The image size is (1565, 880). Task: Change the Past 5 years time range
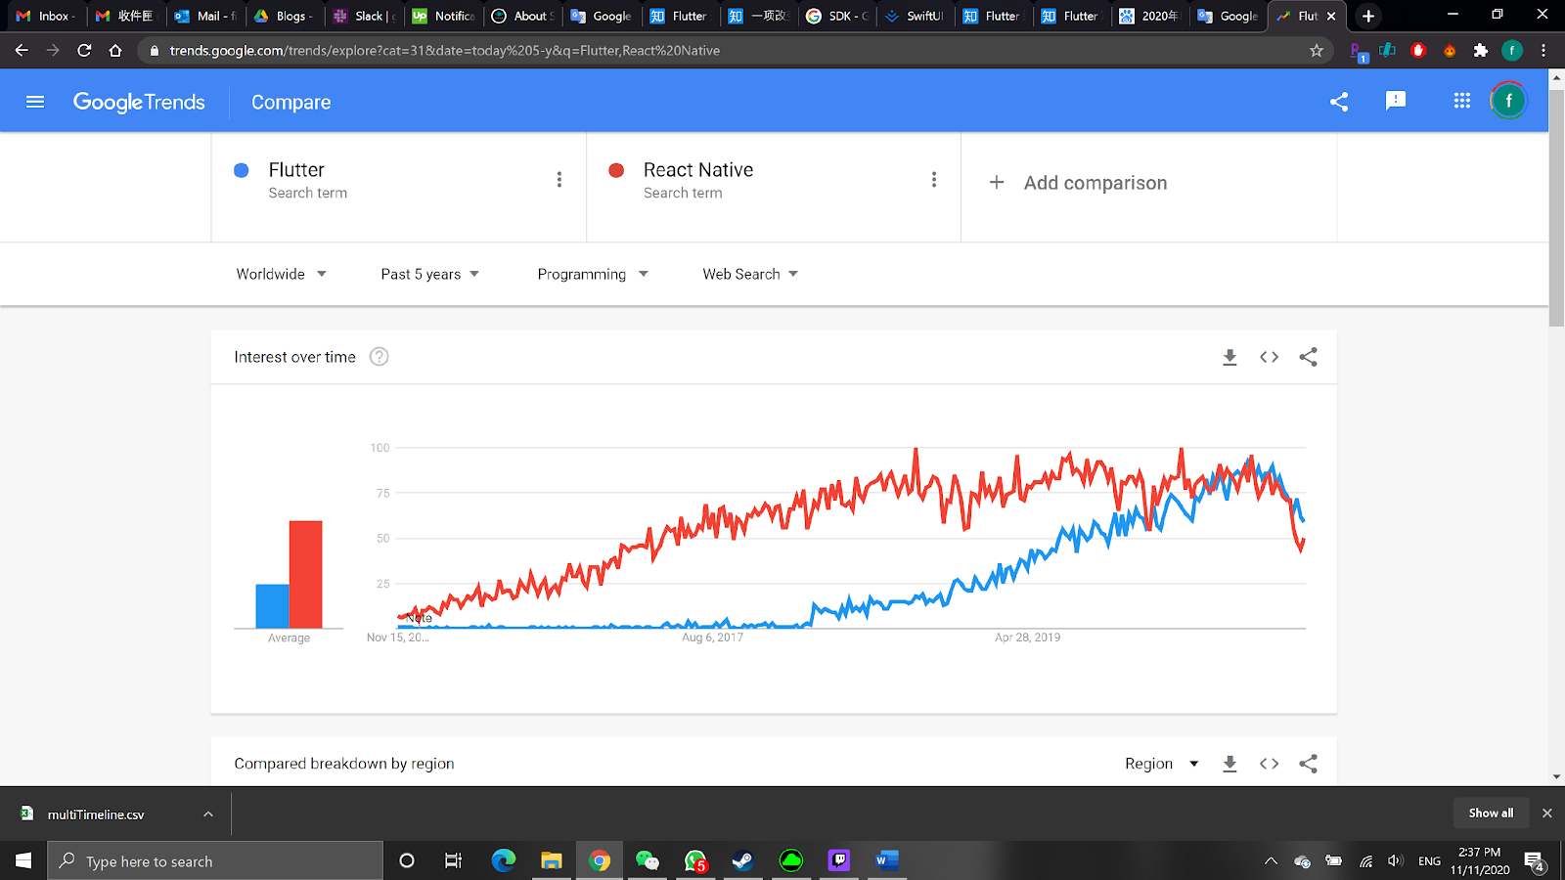tap(430, 275)
